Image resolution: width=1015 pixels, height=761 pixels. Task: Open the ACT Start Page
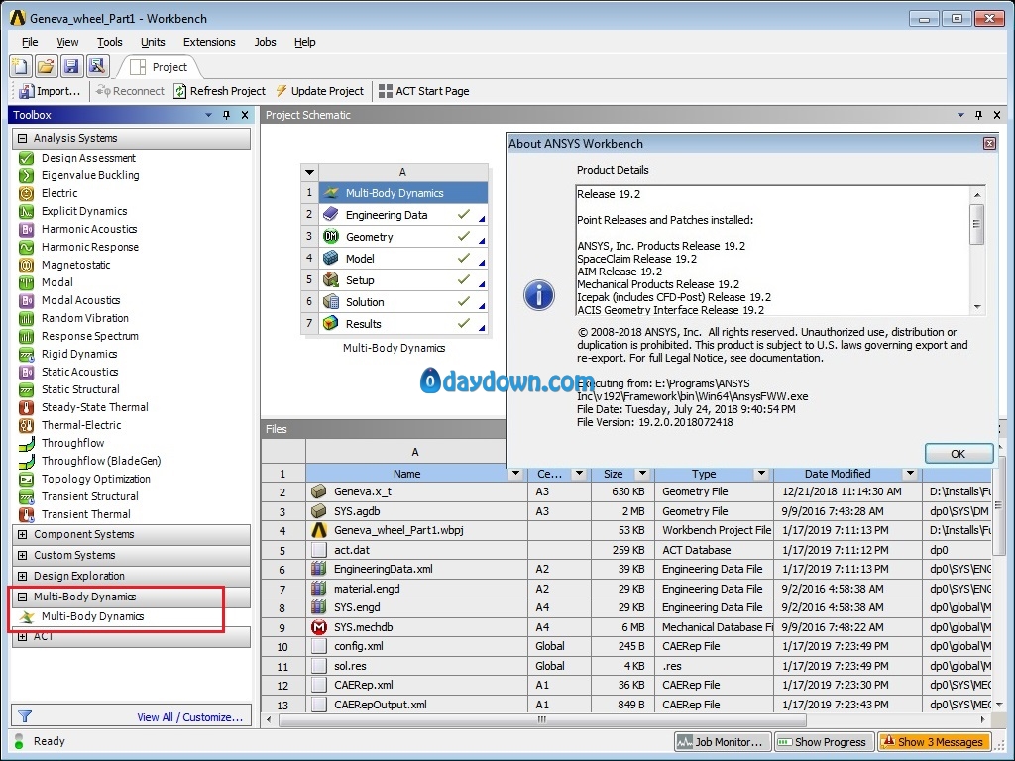click(x=424, y=91)
